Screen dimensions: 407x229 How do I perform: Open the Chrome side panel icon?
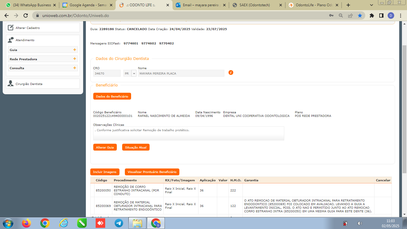(x=381, y=16)
